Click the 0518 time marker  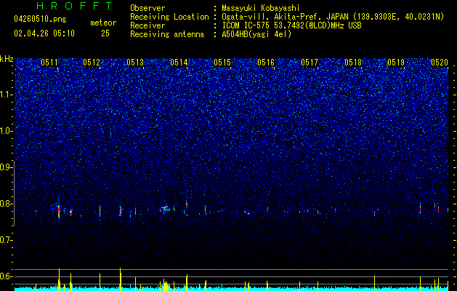click(352, 63)
